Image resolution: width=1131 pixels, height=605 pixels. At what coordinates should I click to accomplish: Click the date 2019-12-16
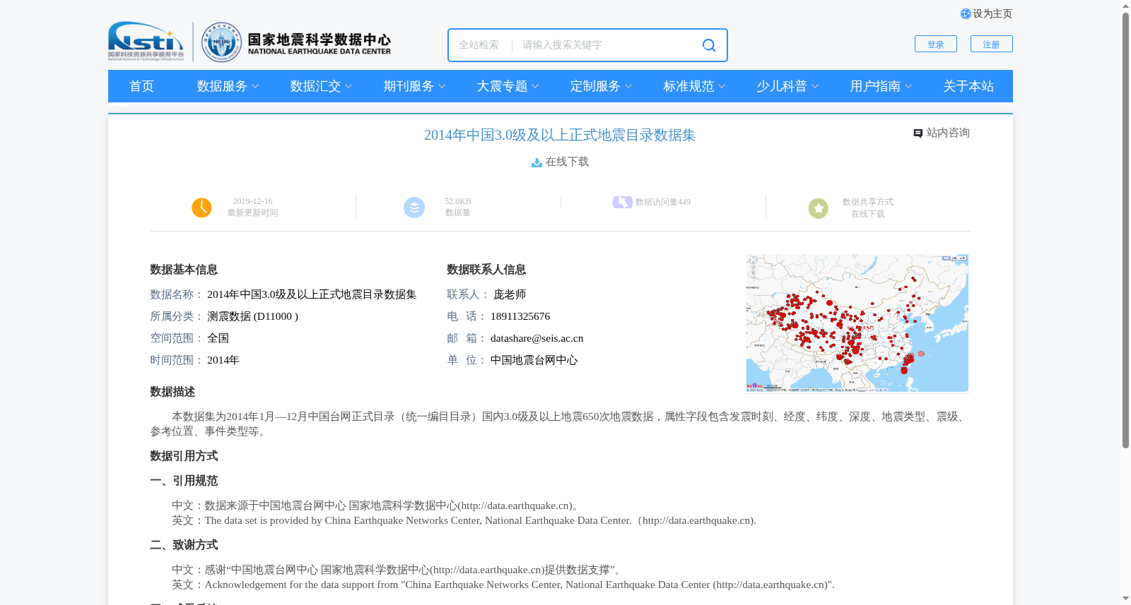[252, 202]
